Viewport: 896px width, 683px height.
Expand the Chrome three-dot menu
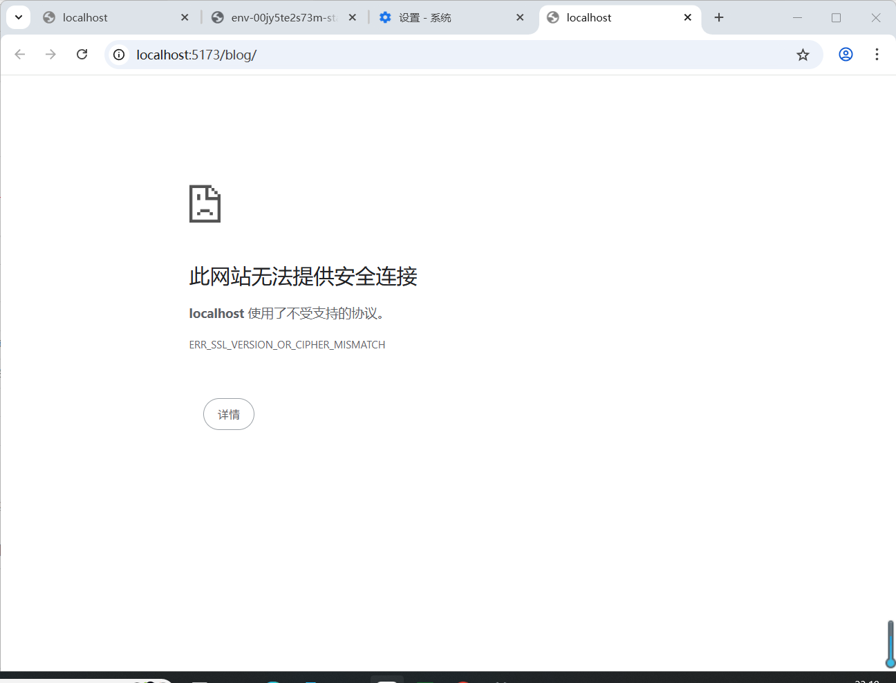(x=877, y=55)
